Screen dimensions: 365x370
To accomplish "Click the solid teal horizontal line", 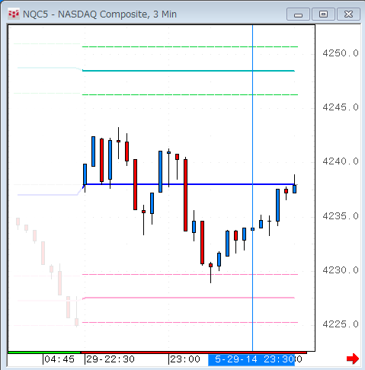I will tap(188, 71).
